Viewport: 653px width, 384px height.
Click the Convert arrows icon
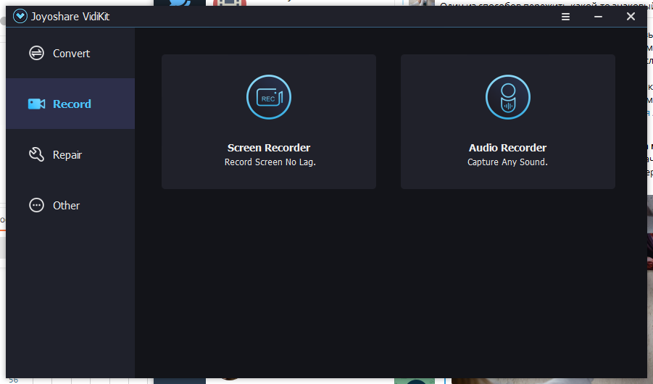coord(37,53)
